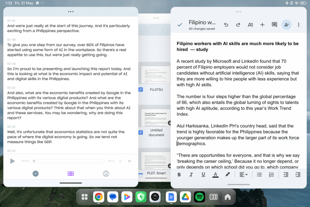Click the undo arrow in Docs
This screenshot has height=207, width=310.
226,25
